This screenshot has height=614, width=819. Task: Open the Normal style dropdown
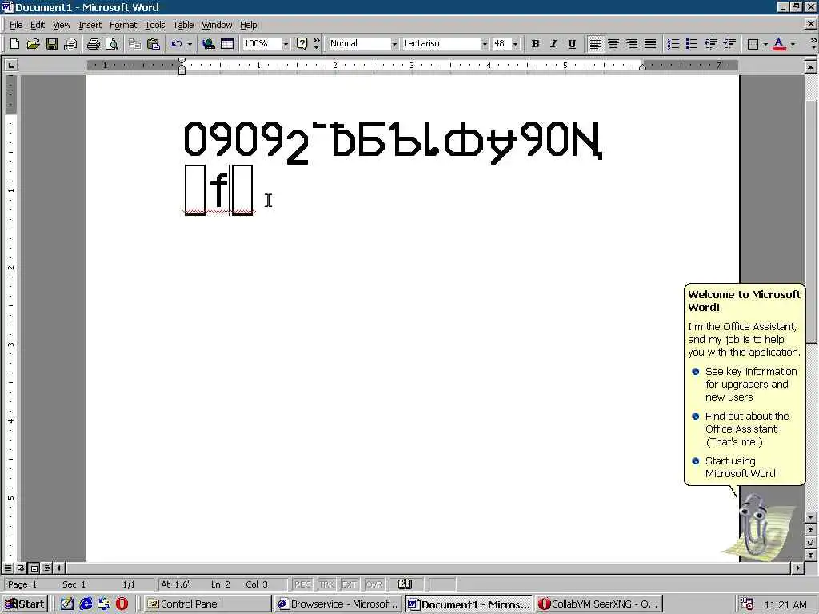click(394, 44)
